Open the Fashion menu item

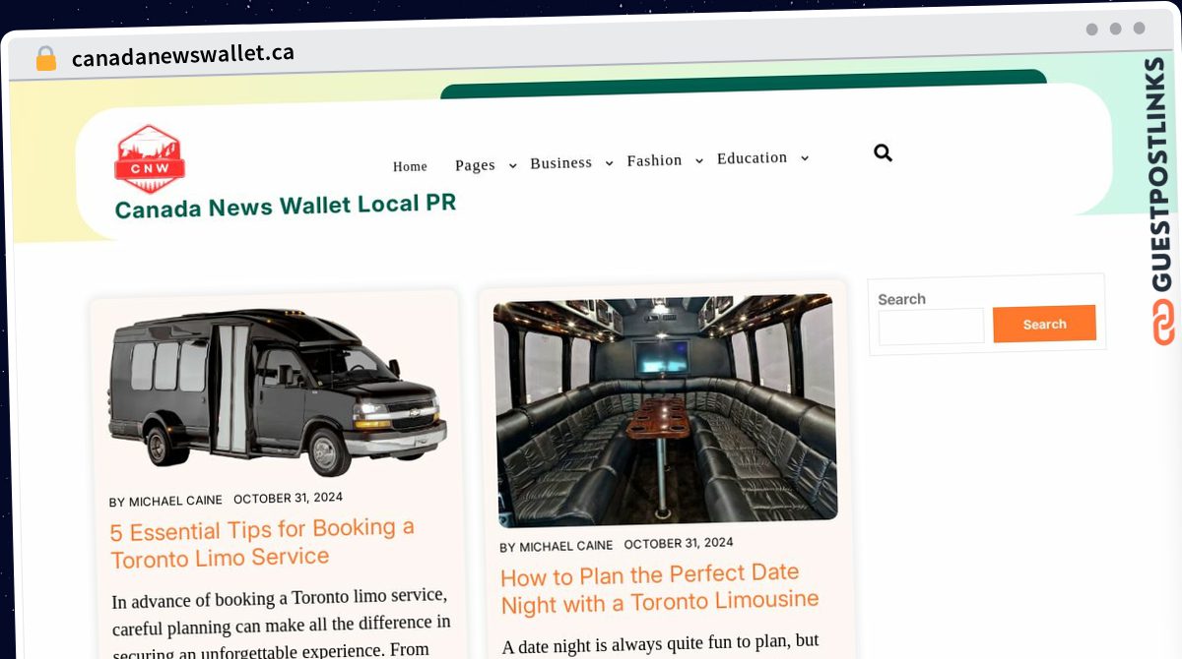[x=655, y=160]
